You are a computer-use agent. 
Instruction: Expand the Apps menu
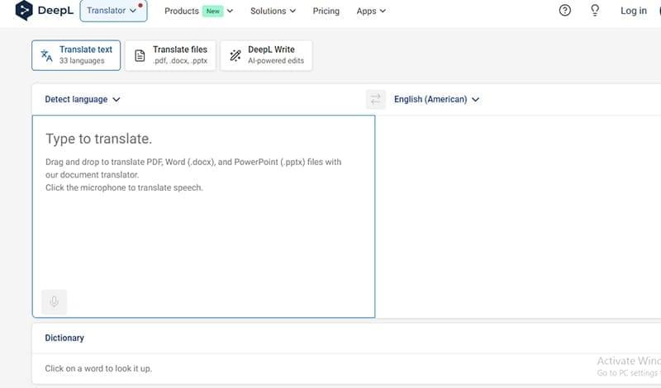[371, 11]
